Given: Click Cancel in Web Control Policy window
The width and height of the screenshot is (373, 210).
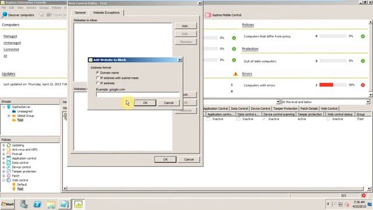Looking at the screenshot, I should [x=189, y=159].
